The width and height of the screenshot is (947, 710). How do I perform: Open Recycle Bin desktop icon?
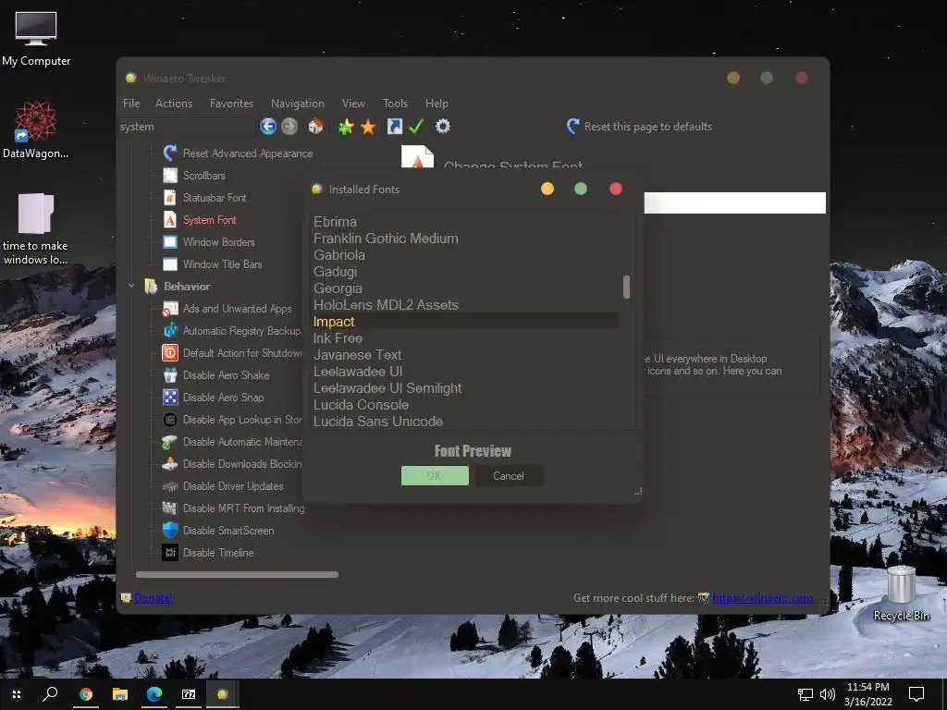(x=901, y=593)
